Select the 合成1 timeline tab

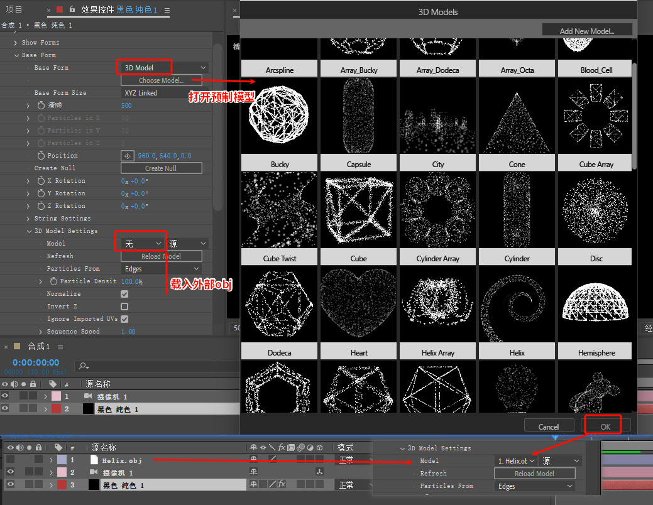39,346
